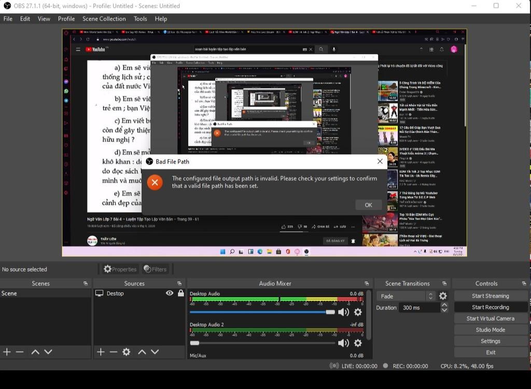Open the Tools menu

[x=140, y=19]
